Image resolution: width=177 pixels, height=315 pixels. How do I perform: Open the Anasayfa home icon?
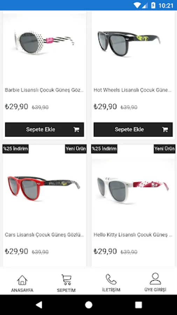pos(22,280)
